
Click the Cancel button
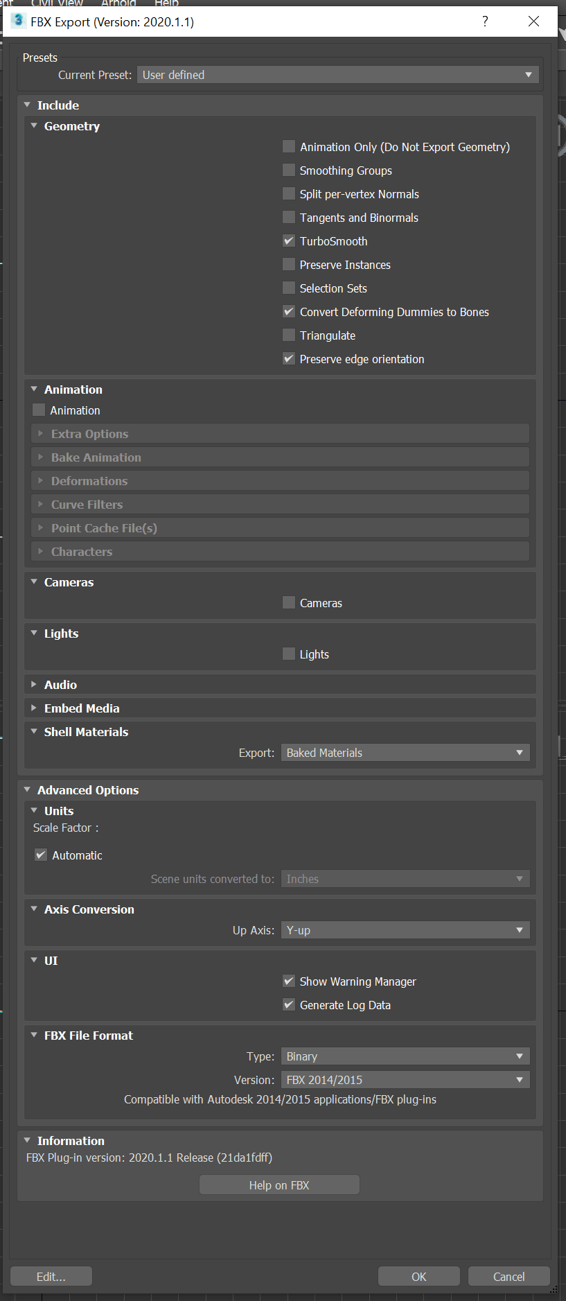pos(509,1277)
